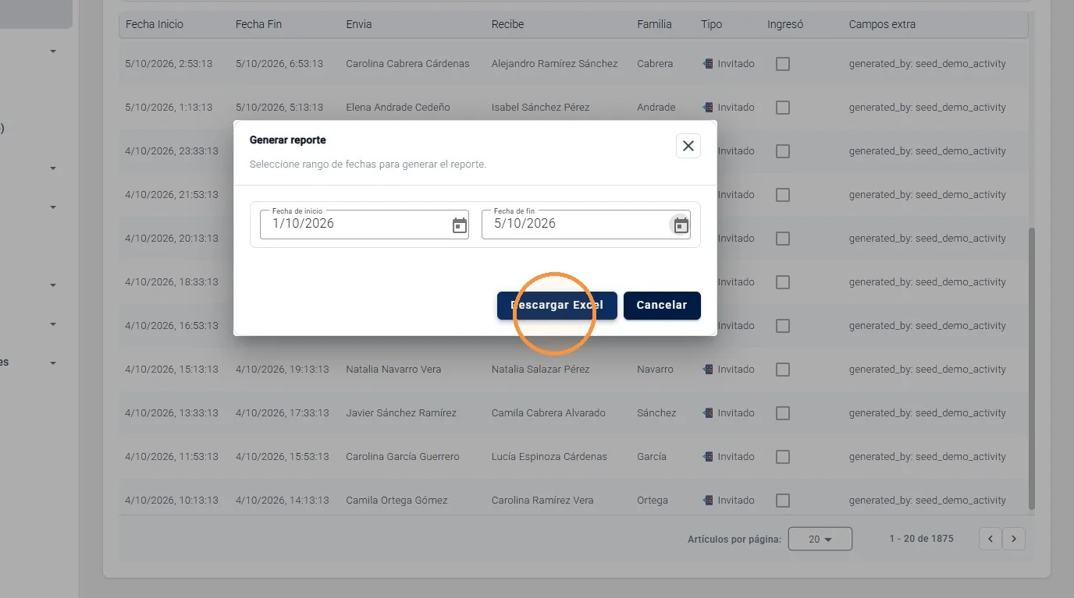The image size is (1074, 598).
Task: Go to the next table page
Action: (1014, 539)
